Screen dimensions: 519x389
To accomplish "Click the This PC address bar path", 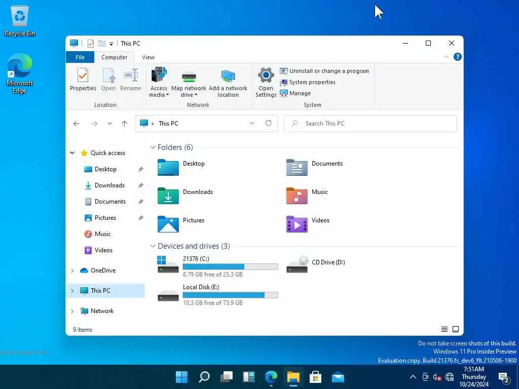I will (x=168, y=124).
